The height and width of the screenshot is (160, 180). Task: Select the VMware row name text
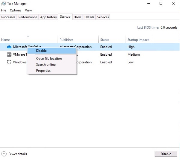click(x=20, y=54)
